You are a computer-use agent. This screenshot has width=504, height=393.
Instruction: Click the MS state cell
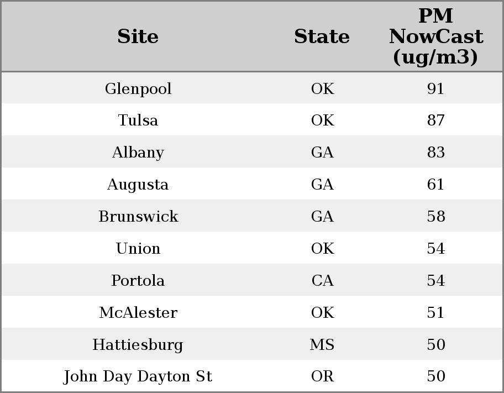click(x=322, y=345)
